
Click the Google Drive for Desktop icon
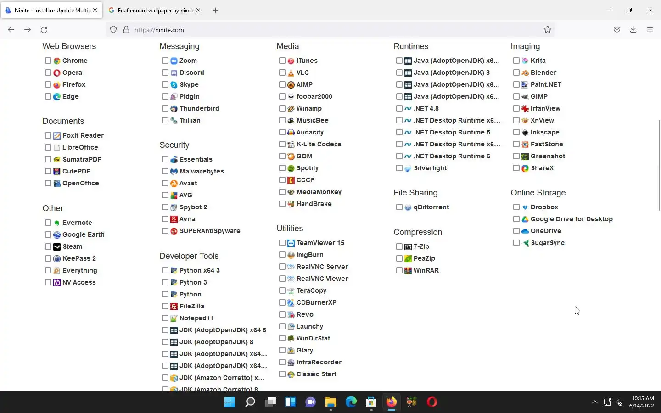(525, 219)
